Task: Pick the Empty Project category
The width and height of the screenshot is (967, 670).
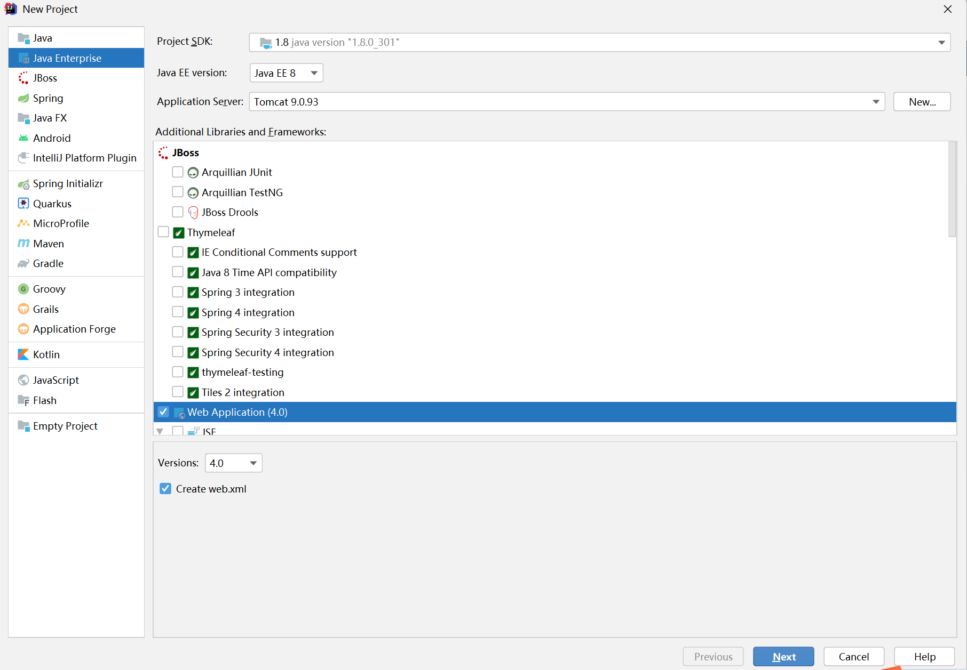Action: 76,426
